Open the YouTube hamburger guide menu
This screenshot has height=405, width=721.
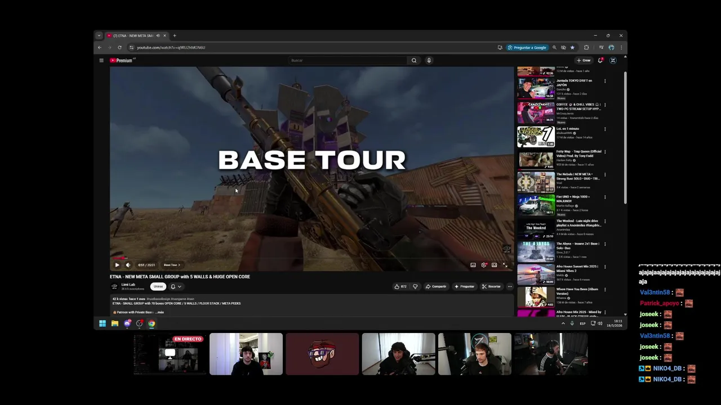[x=101, y=60]
